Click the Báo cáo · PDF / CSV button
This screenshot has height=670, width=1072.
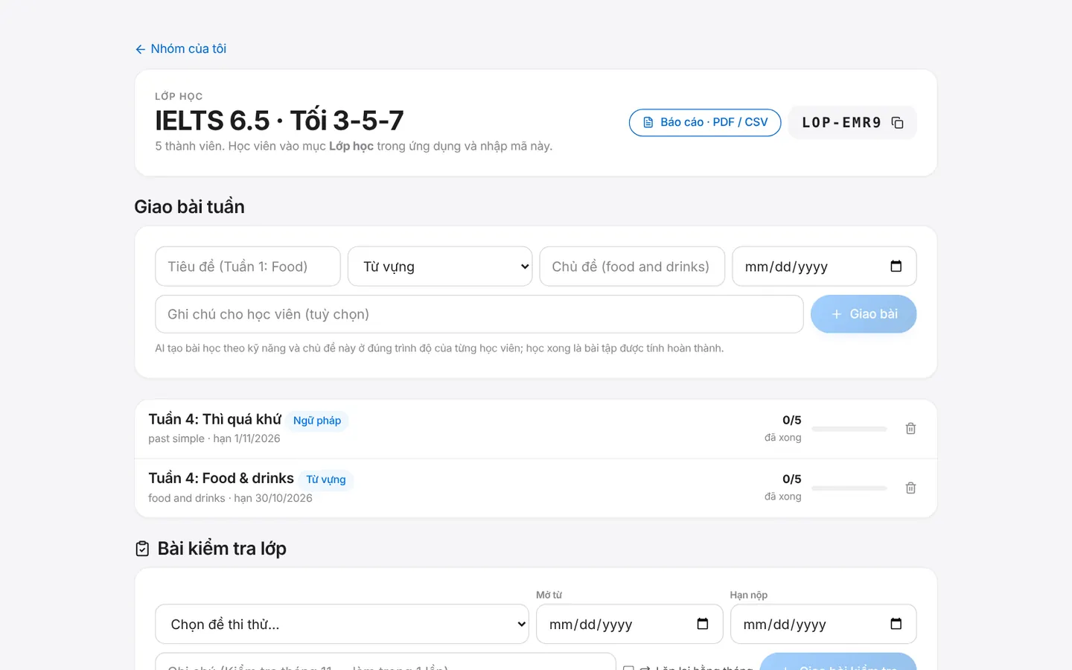(x=705, y=123)
